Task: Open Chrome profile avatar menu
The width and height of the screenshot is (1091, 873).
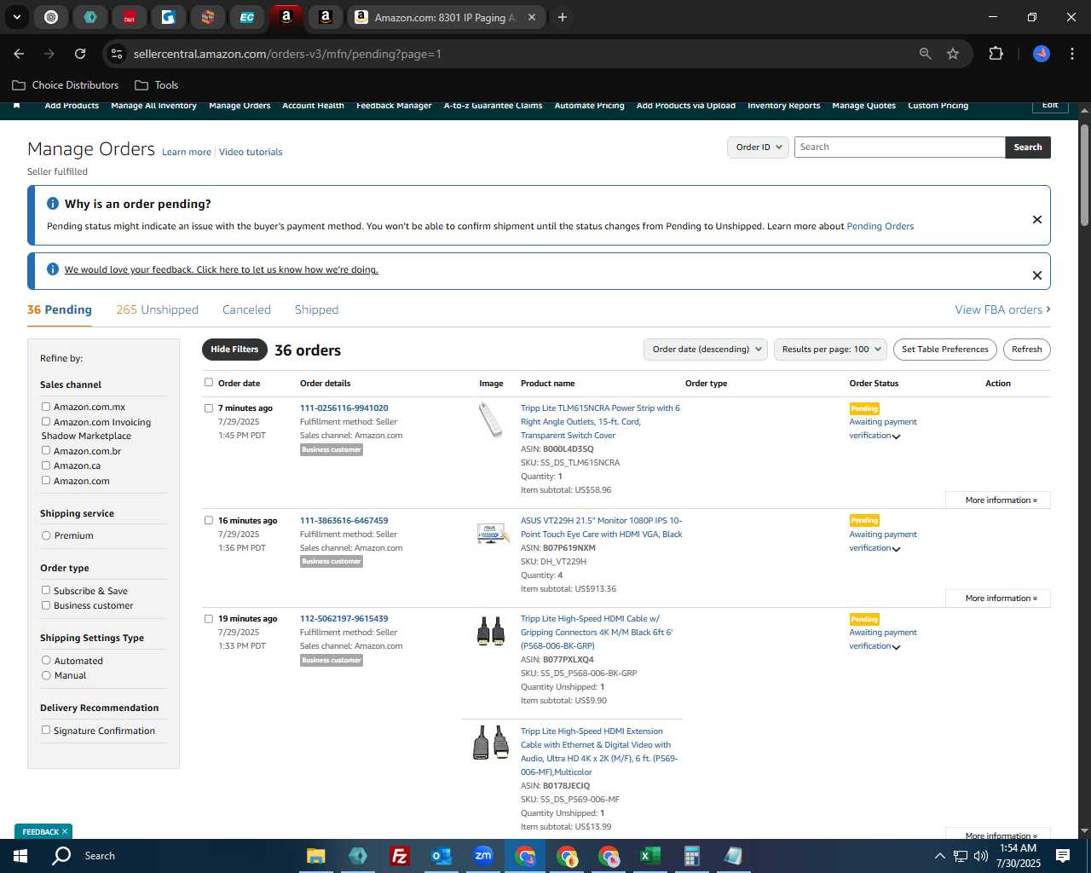Action: point(1042,54)
